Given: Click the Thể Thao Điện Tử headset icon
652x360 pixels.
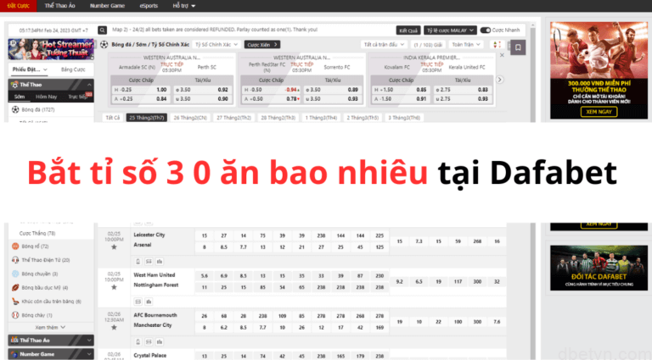Looking at the screenshot, I should coord(15,260).
